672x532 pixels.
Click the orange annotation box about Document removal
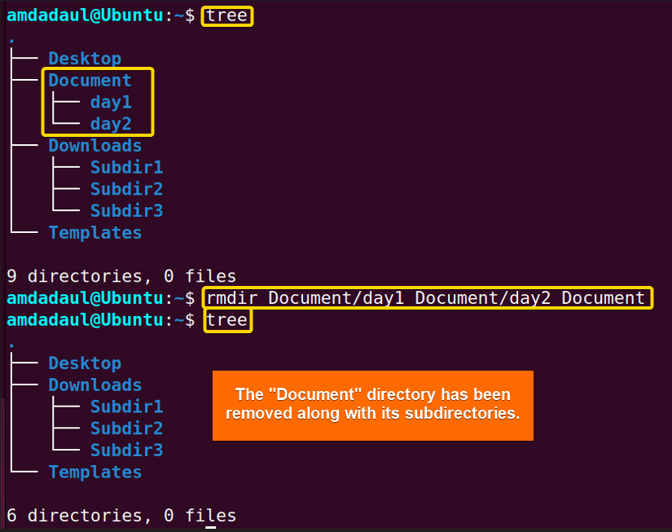[372, 405]
